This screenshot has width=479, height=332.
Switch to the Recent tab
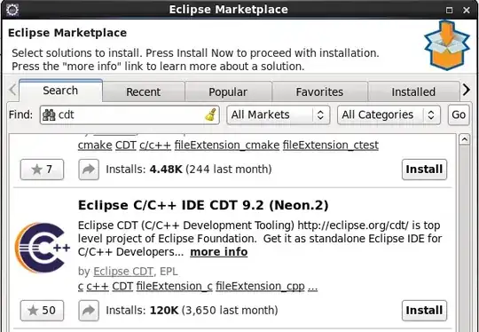pos(144,91)
